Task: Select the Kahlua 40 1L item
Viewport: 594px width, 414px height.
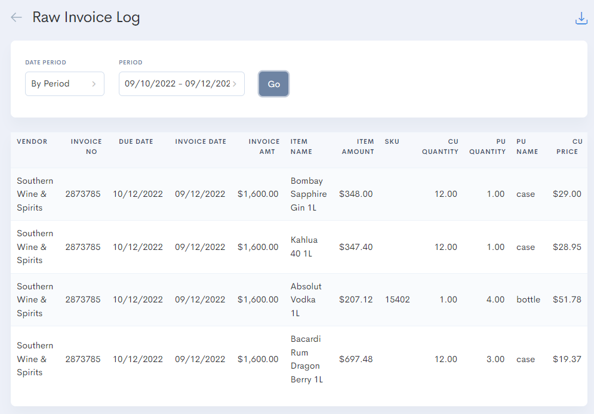Action: pos(304,247)
